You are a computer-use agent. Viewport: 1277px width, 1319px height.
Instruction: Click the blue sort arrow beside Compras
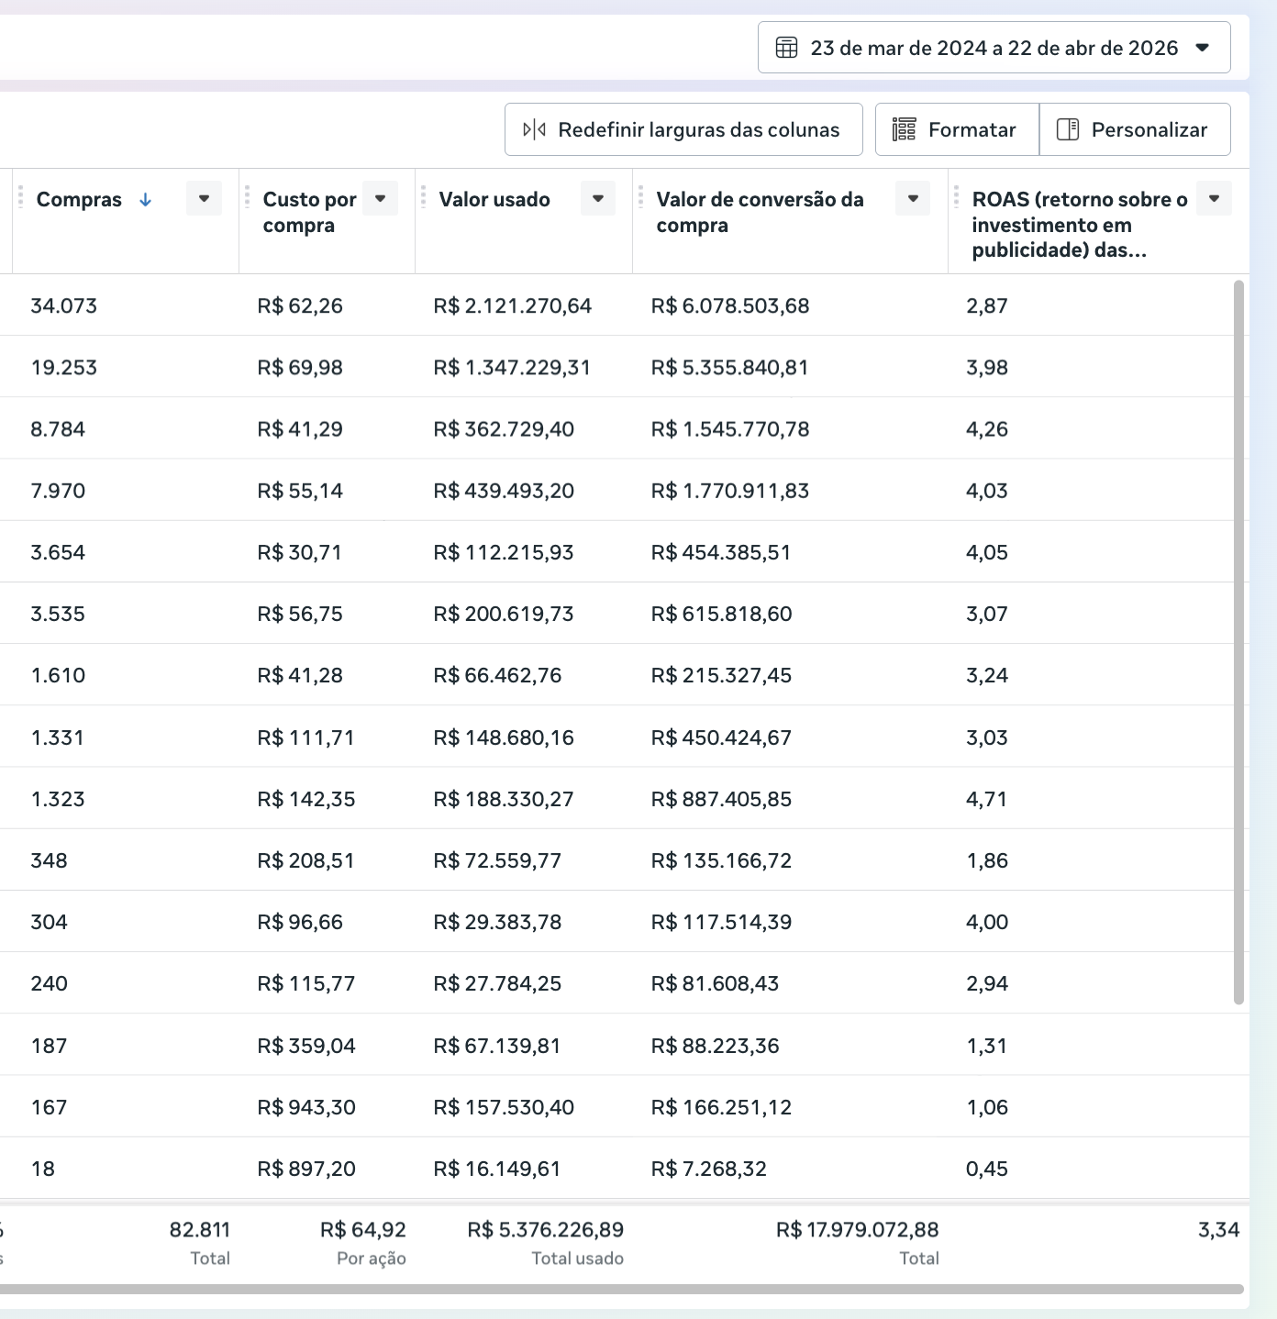(x=145, y=200)
